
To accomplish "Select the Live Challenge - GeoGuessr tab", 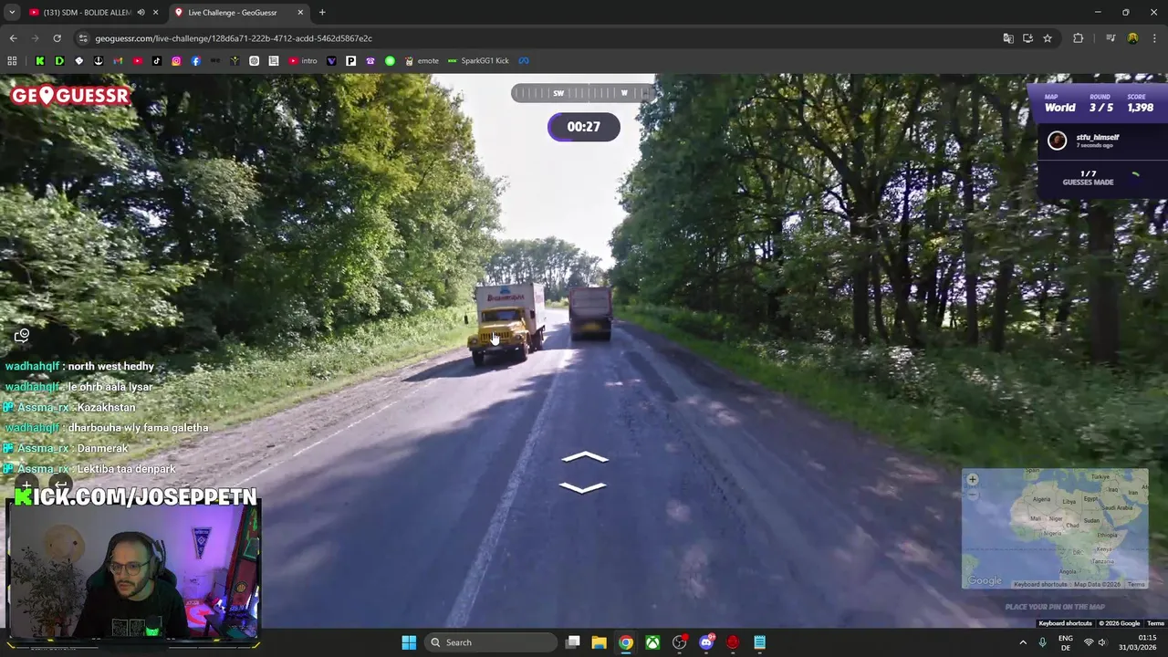I will (x=239, y=13).
